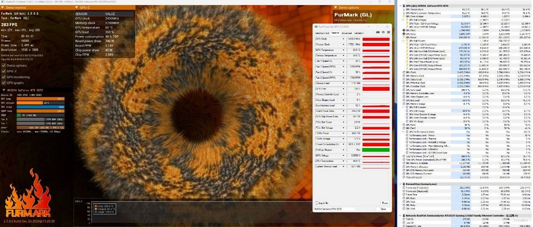Image resolution: width=533 pixels, height=227 pixels.
Task: Click the red GPU Clock sensor graph bar
Action: pyautogui.click(x=376, y=39)
